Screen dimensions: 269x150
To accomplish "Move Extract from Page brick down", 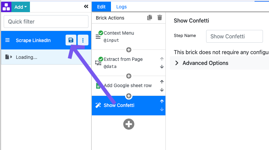I will tap(162, 67).
